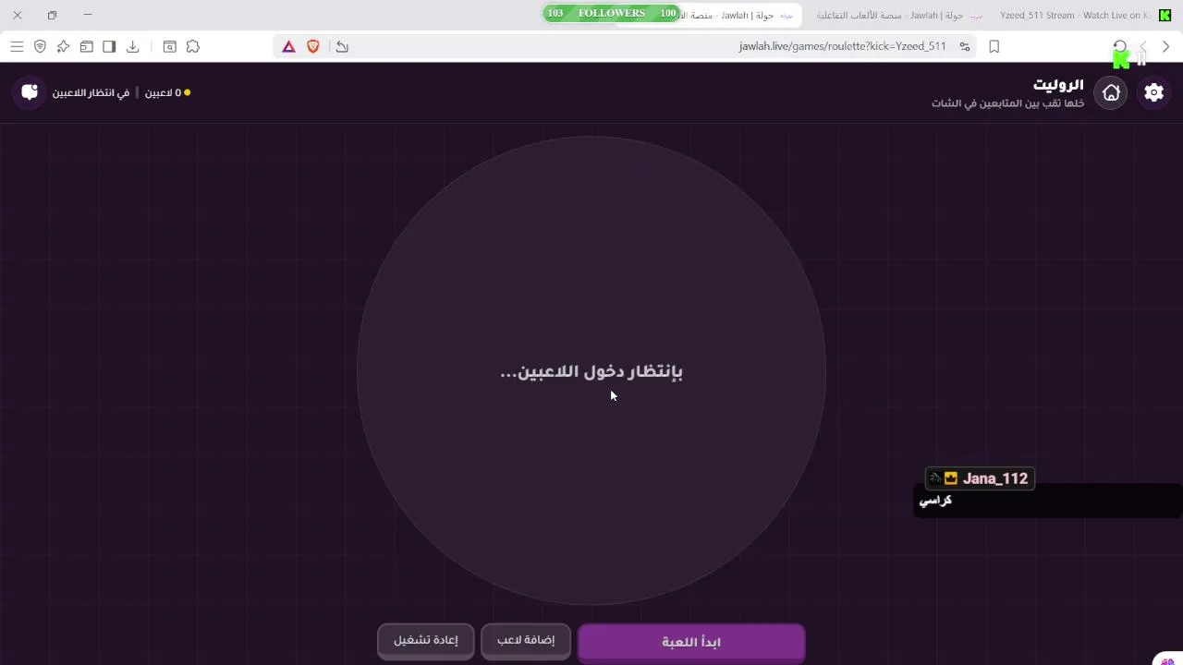This screenshot has height=665, width=1183.
Task: Click the share icon in address bar
Action: tap(342, 46)
